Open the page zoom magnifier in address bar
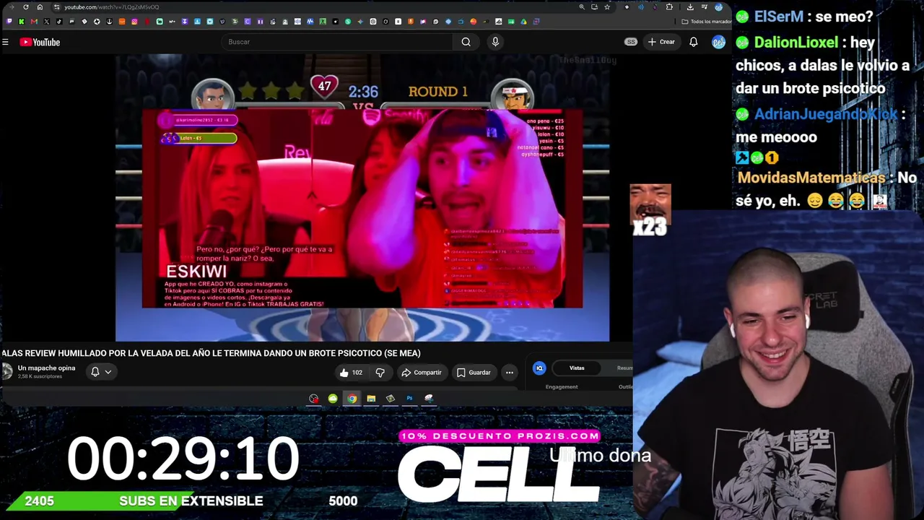Screen dimensions: 924x520 (x=582, y=7)
